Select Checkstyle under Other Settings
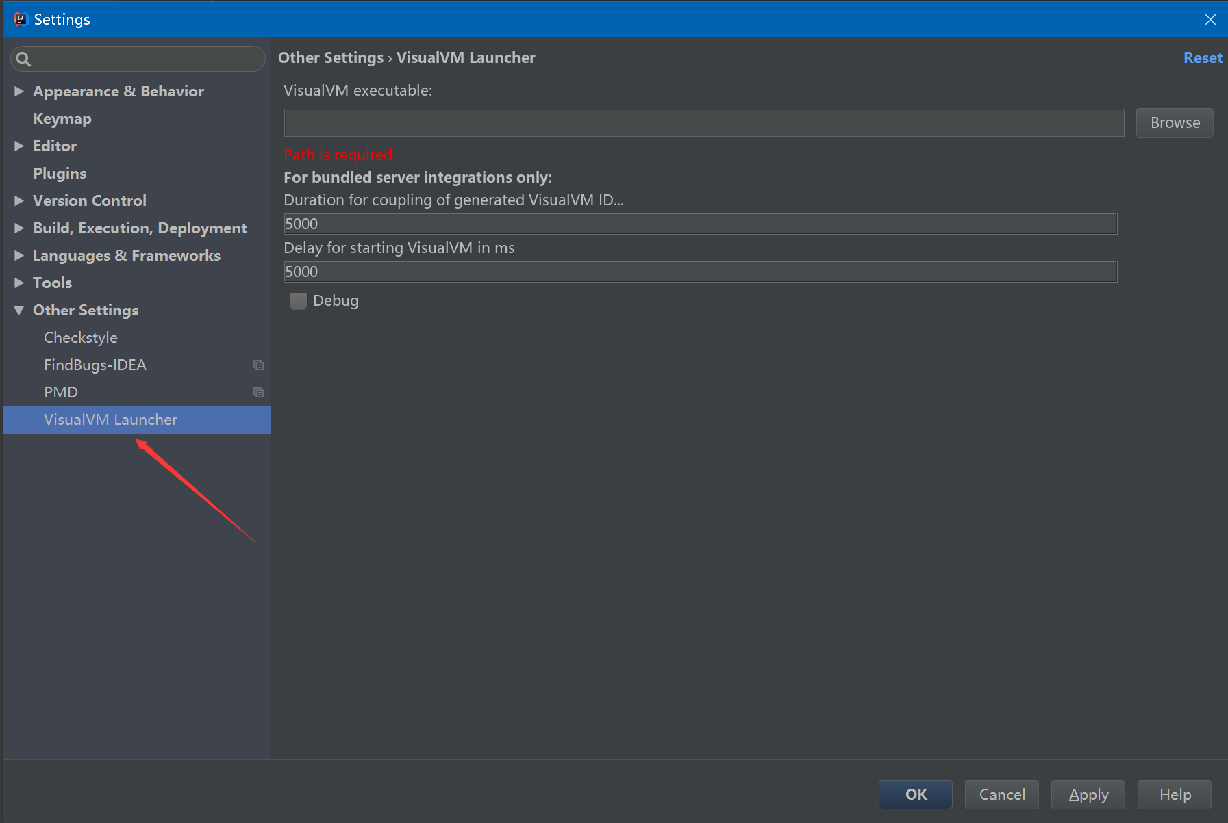1228x823 pixels. tap(81, 337)
